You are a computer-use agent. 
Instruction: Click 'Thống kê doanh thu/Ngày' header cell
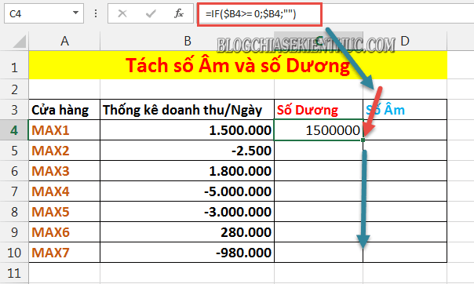pos(187,110)
